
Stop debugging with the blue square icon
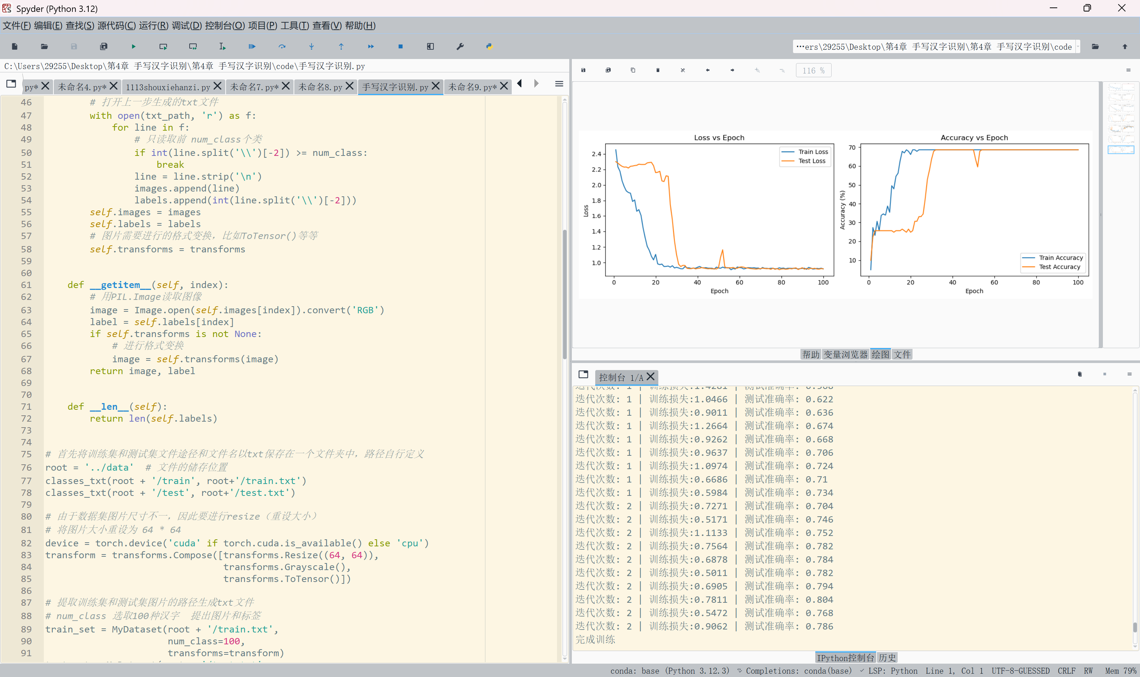click(400, 46)
